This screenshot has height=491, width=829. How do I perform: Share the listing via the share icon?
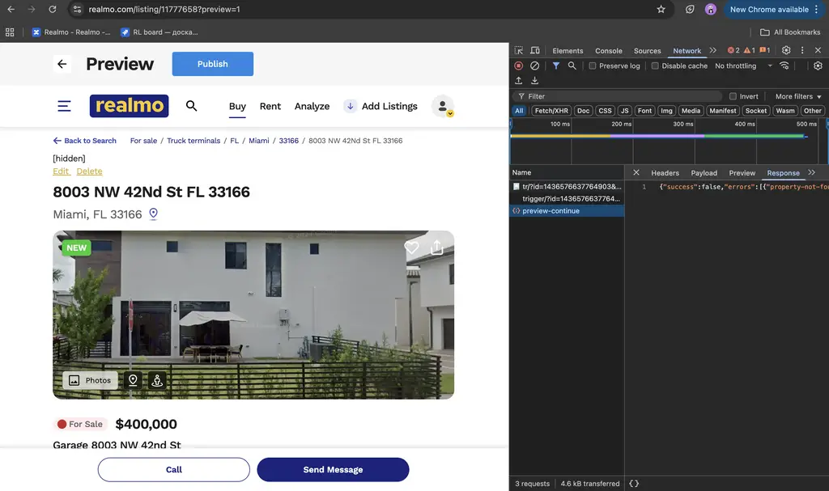(437, 248)
